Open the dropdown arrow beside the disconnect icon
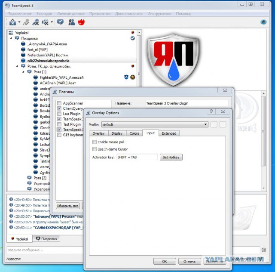The height and width of the screenshot is (272, 275). click(x=19, y=22)
